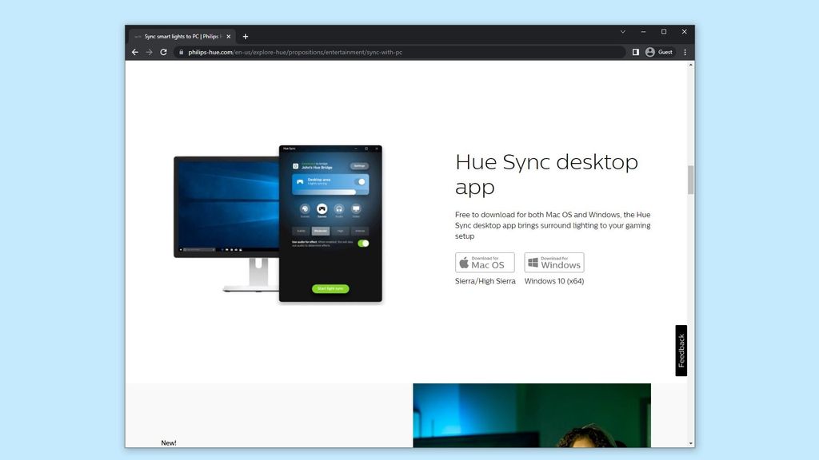The width and height of the screenshot is (819, 460).
Task: Select the Video mode icon in Hue Sync
Action: 356,208
